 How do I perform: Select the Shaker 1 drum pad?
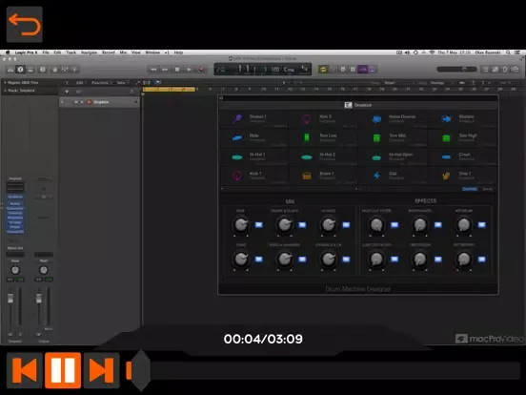253,119
